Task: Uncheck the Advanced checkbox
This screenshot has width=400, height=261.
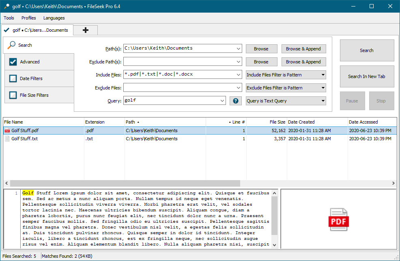Action: click(x=13, y=62)
